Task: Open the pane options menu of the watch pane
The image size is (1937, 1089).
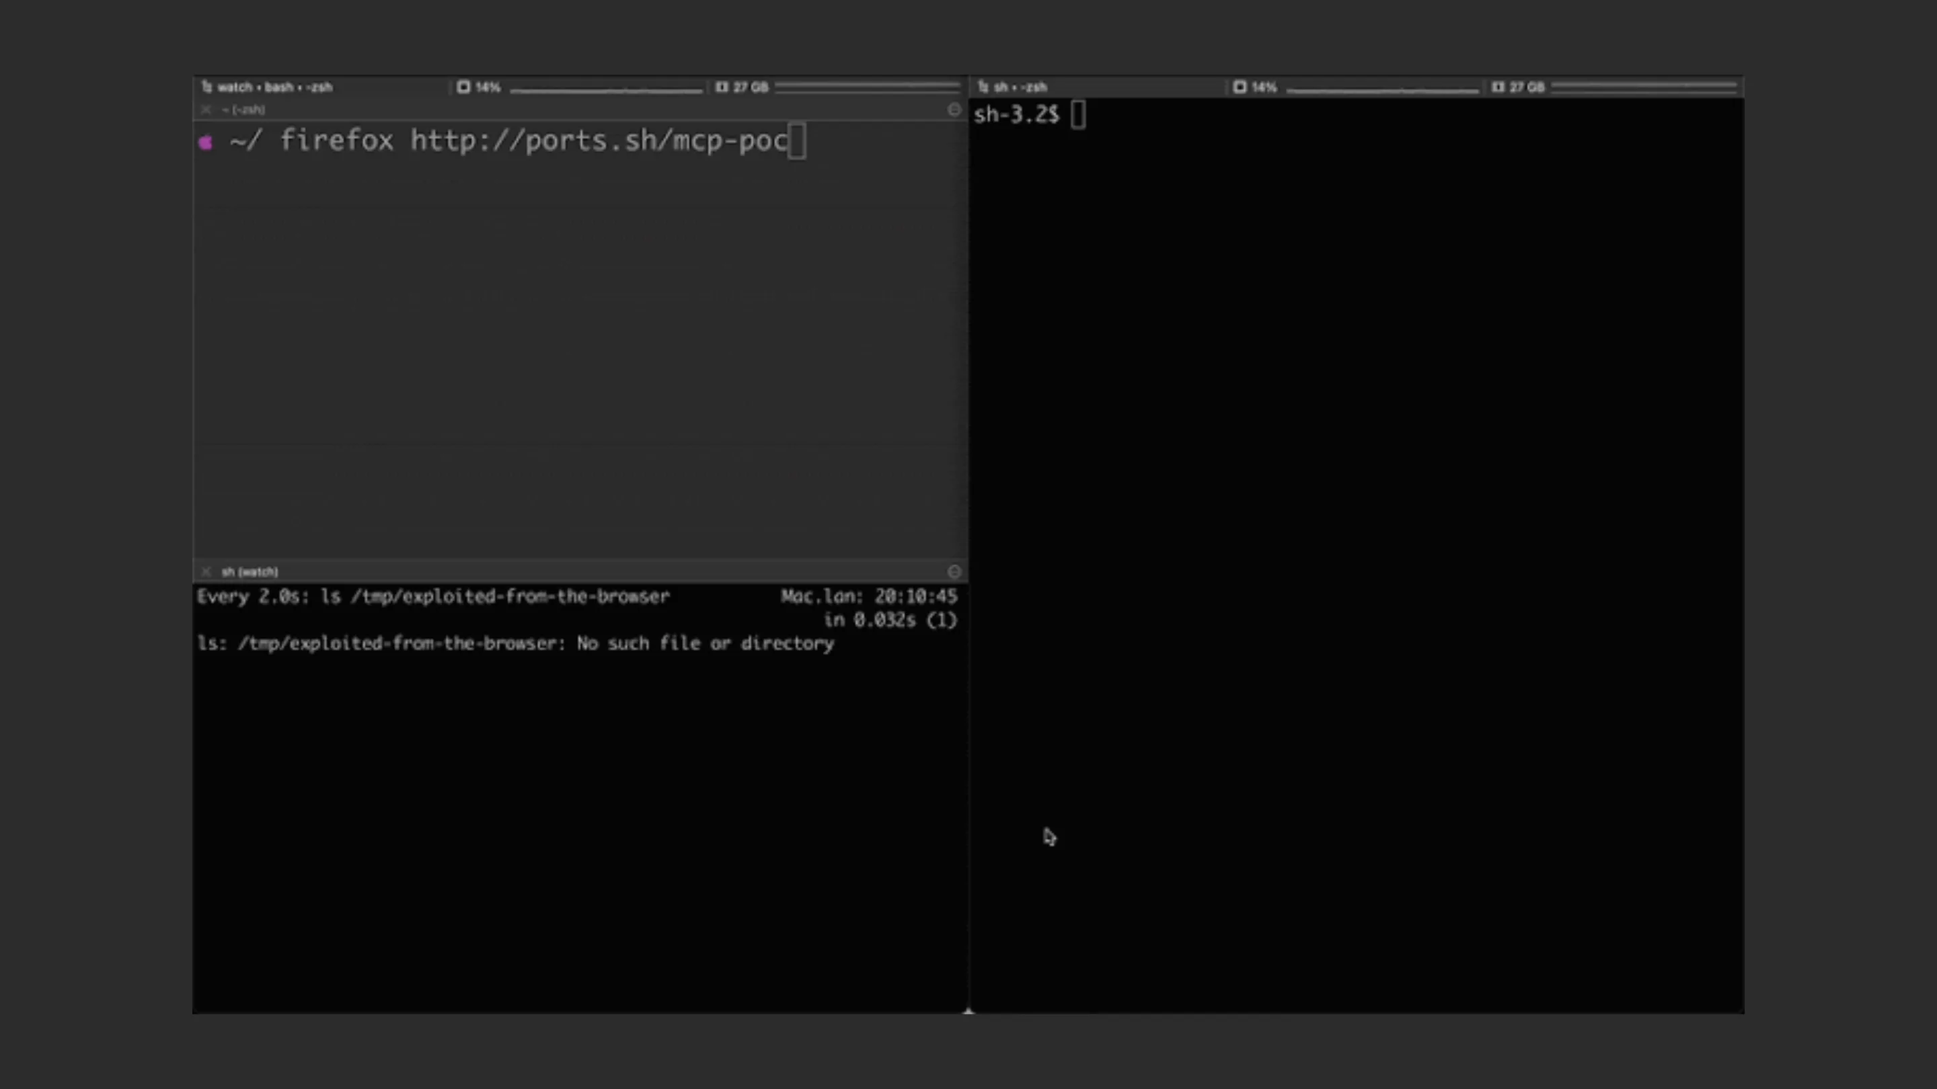Action: click(954, 572)
